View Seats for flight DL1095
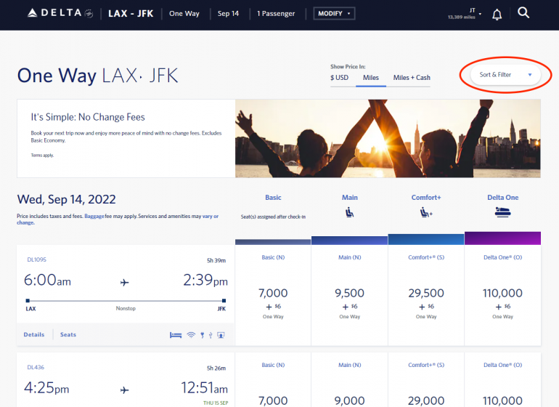 pos(68,335)
